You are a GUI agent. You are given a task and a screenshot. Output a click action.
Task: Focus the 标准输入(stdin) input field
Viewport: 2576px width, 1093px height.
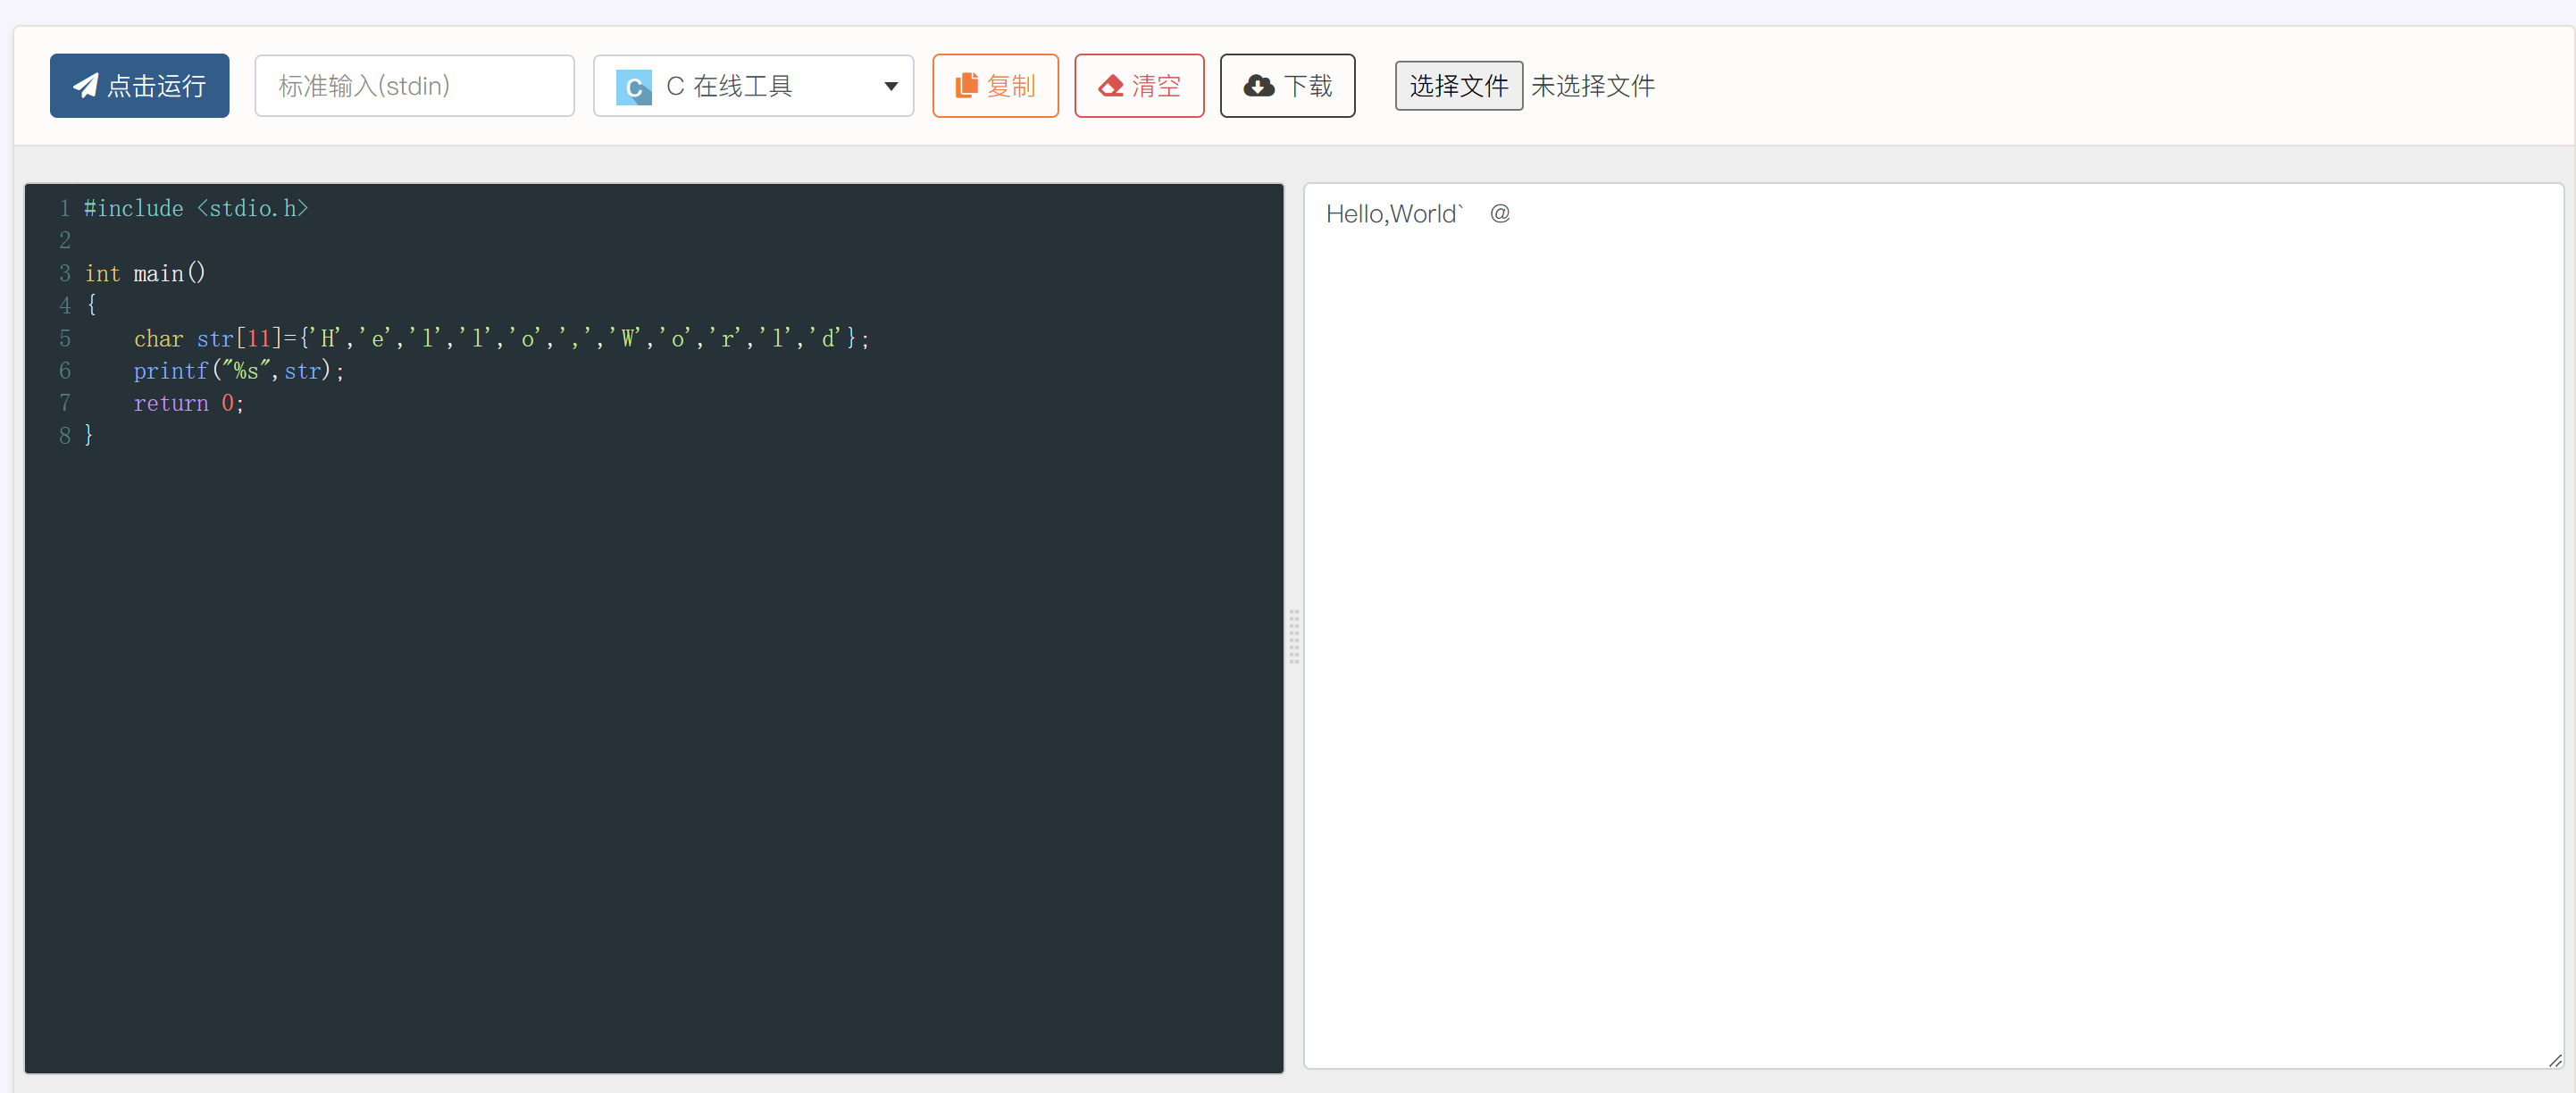coord(414,86)
